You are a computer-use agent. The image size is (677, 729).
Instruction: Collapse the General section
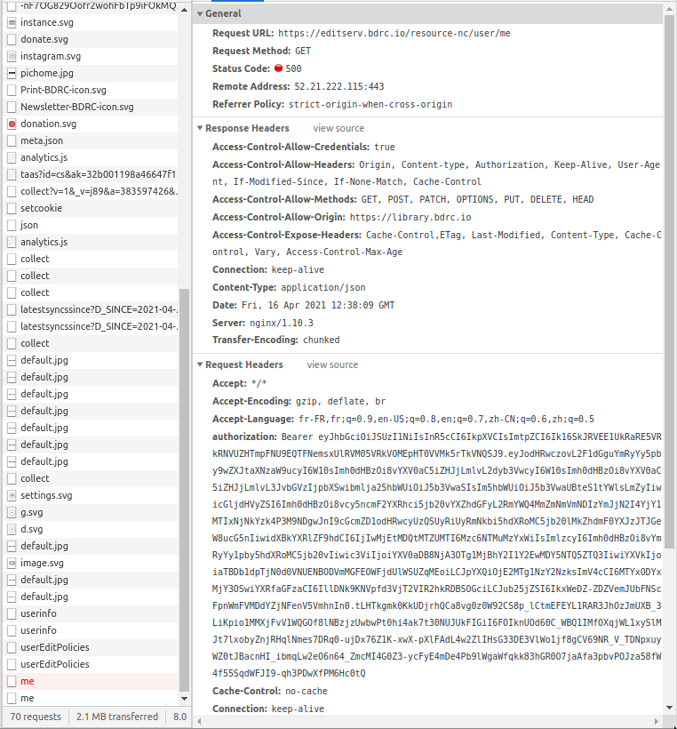tap(200, 13)
